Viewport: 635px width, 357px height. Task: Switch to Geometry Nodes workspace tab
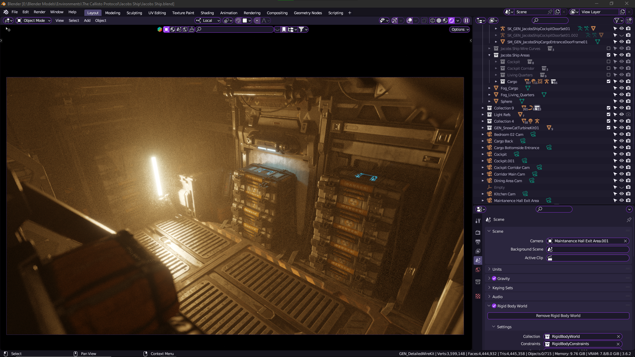click(308, 13)
